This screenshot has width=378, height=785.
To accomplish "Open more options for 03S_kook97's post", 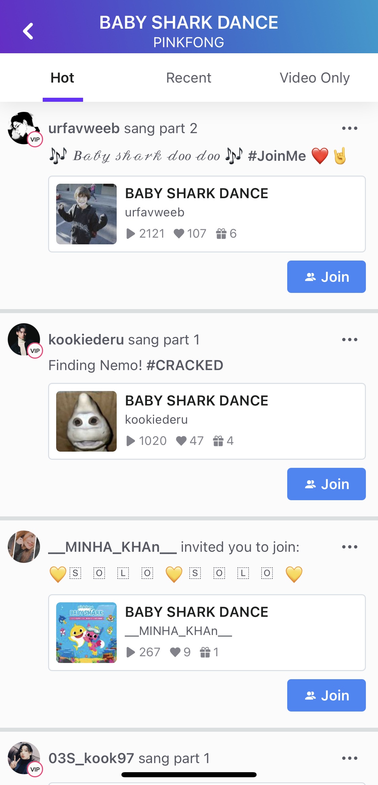I will click(349, 758).
